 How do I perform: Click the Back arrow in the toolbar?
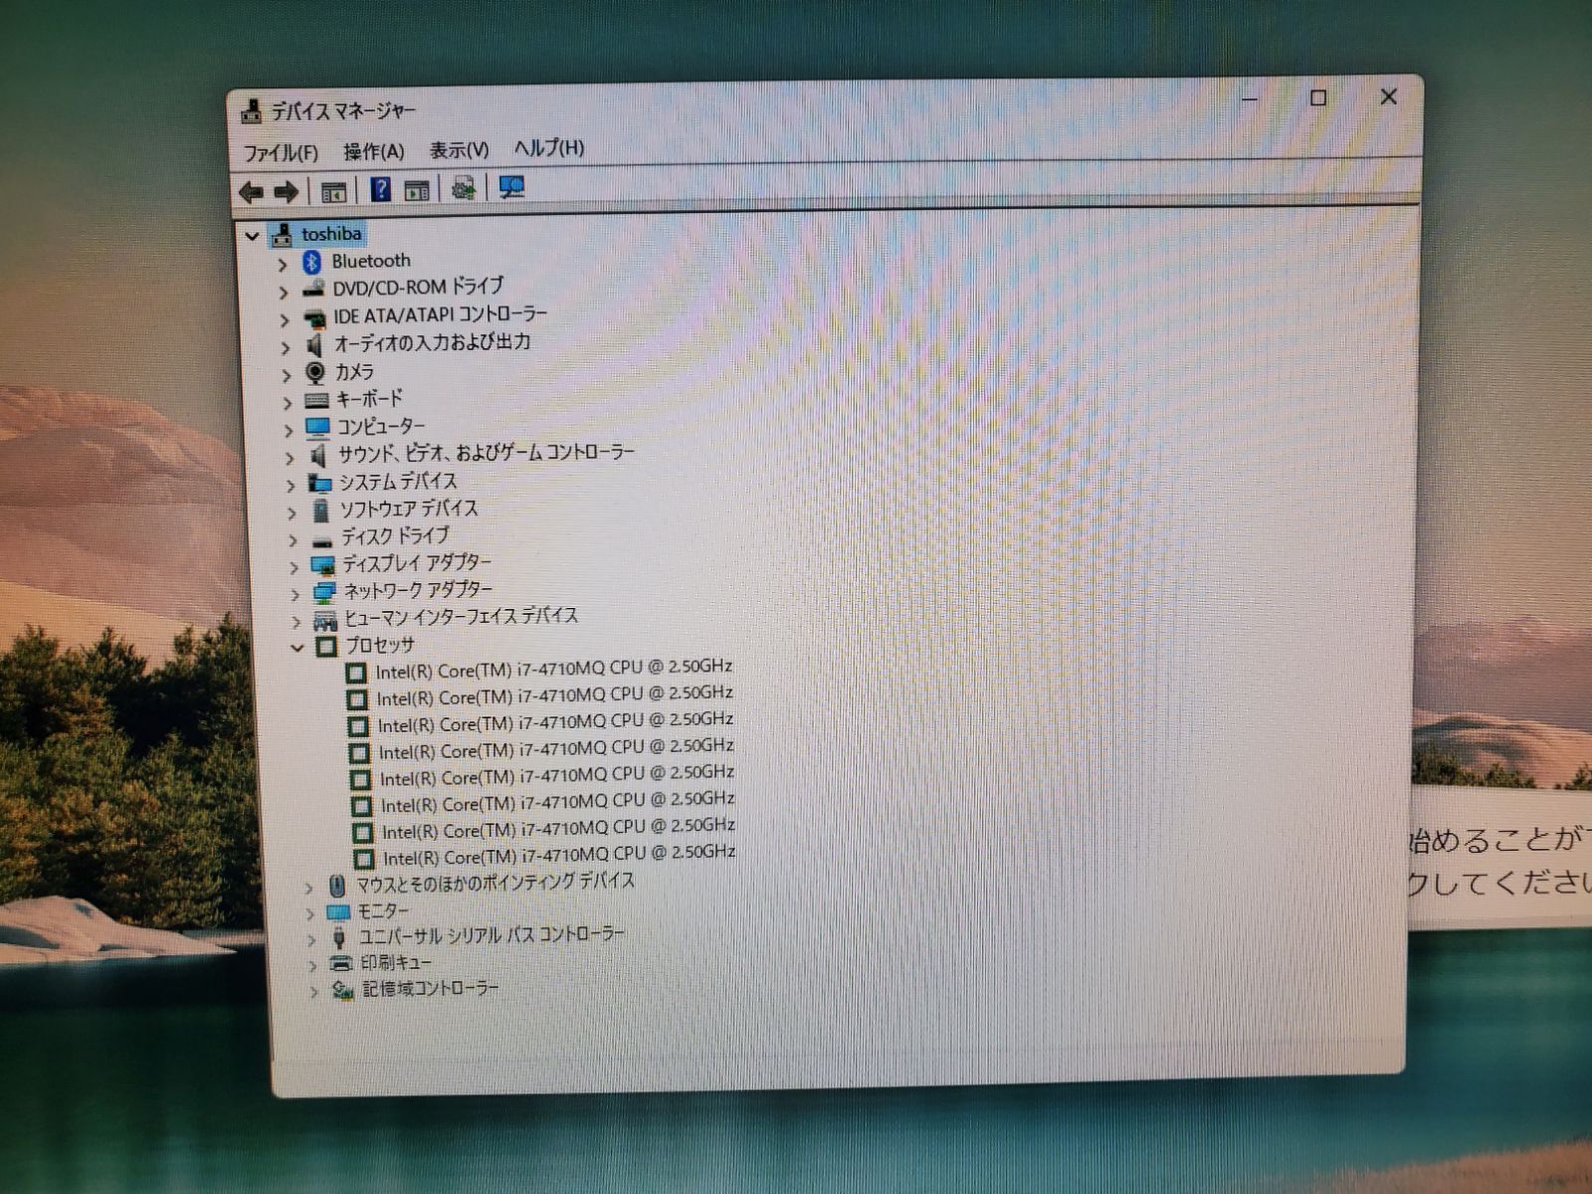251,192
